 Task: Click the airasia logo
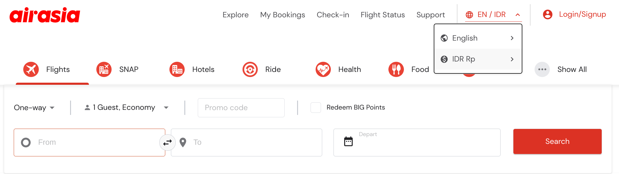pos(45,15)
